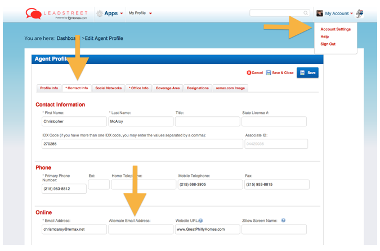Focus the State License # field
This screenshot has height=251, width=380.
pyautogui.click(x=274, y=121)
